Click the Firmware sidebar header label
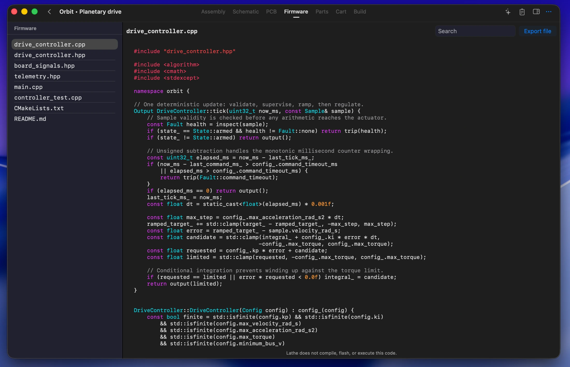570x367 pixels. (25, 28)
